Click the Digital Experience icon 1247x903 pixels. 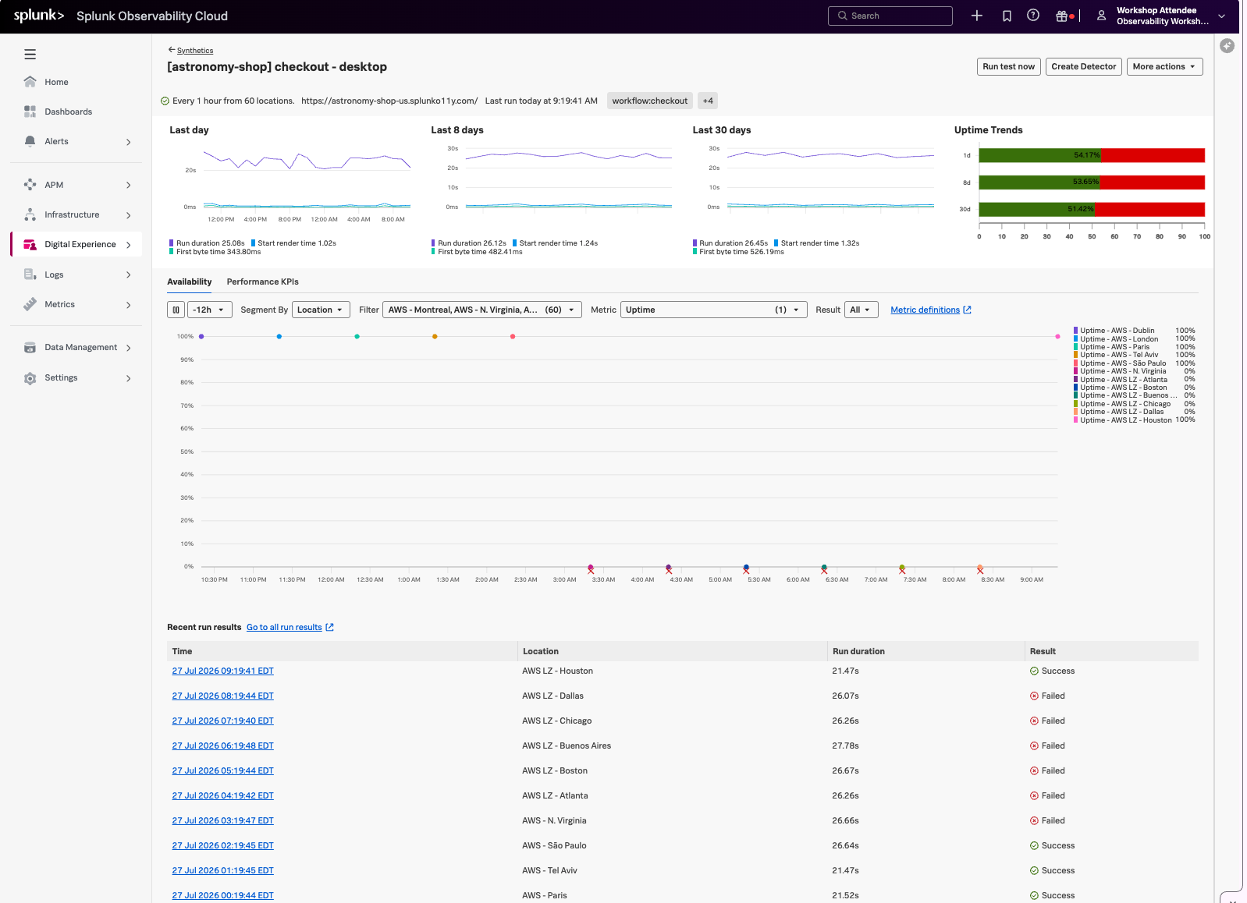click(x=30, y=244)
